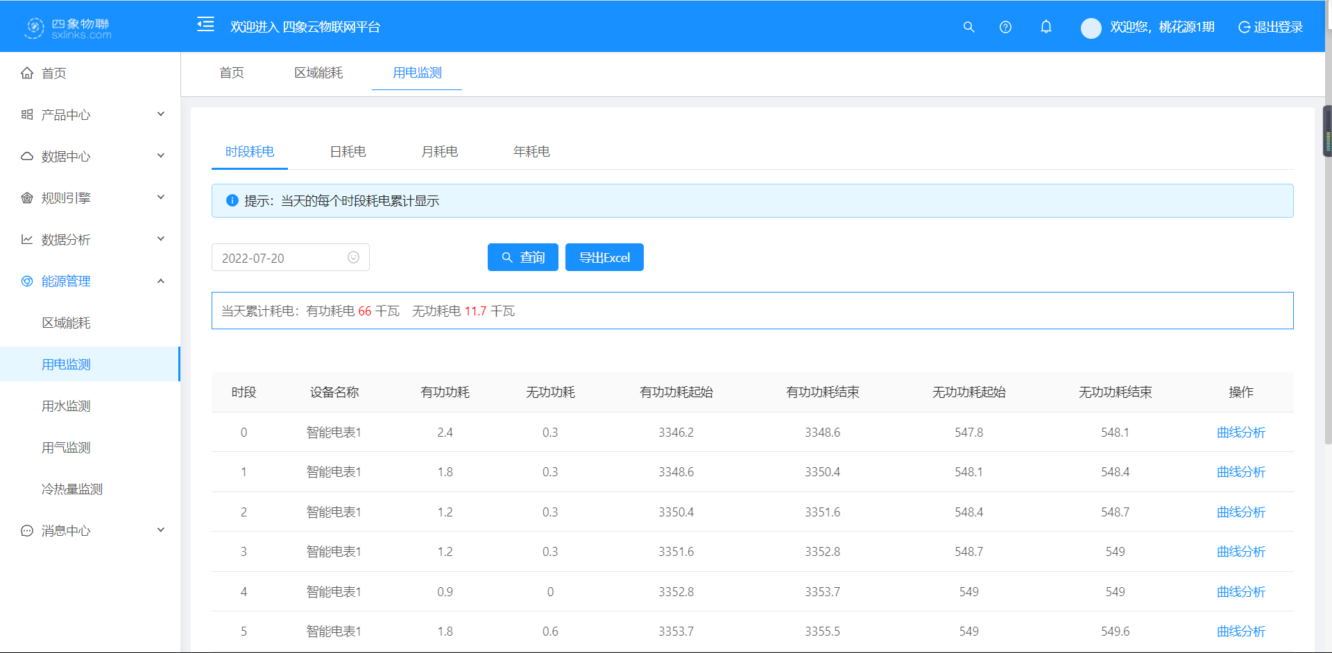Switch to the 日耗电 tab
This screenshot has width=1332, height=653.
pos(348,151)
